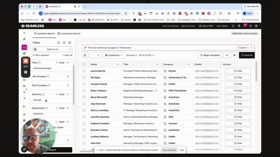Open Join Live Training link

tap(170, 26)
